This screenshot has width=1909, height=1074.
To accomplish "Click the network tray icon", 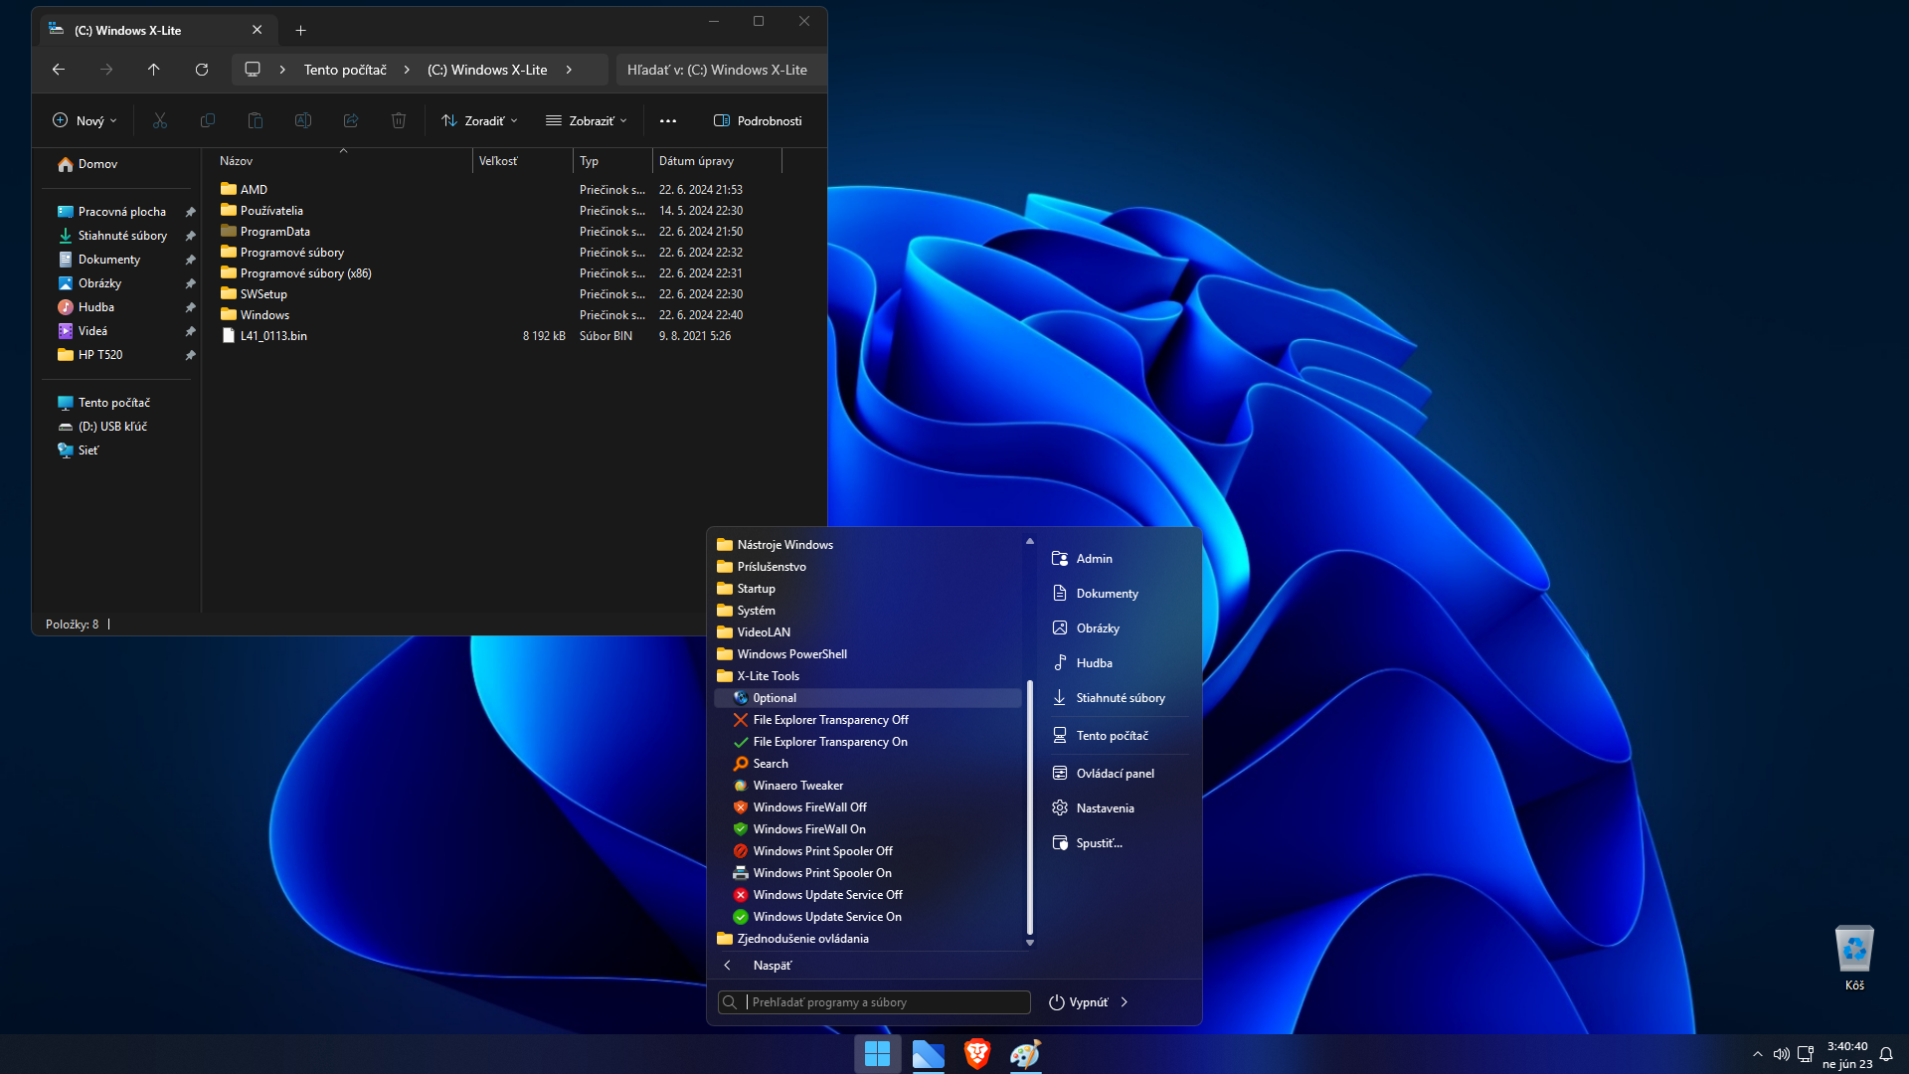I will pyautogui.click(x=1806, y=1054).
